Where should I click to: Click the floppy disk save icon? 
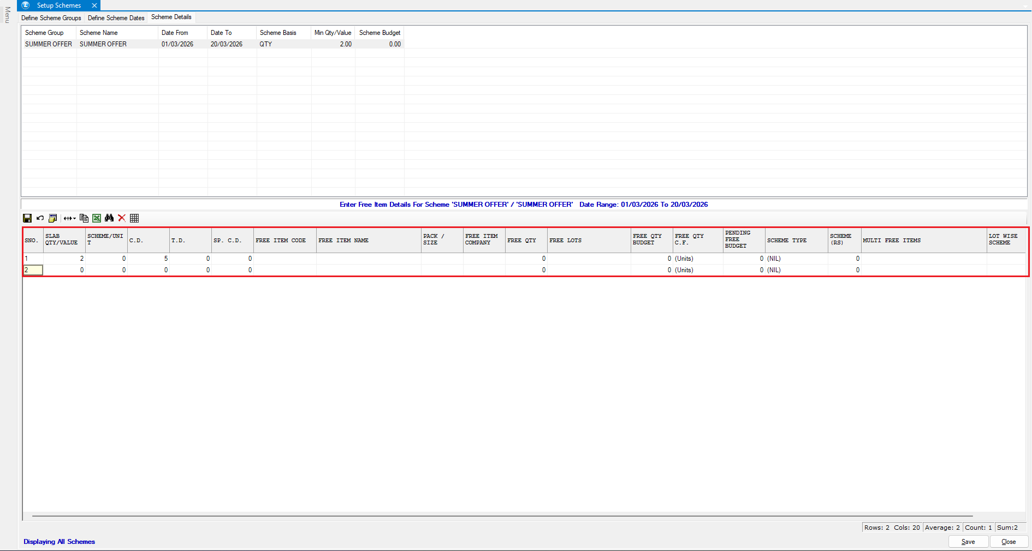pyautogui.click(x=27, y=218)
